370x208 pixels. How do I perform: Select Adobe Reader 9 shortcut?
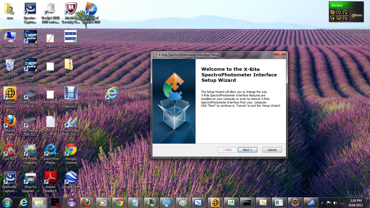(50, 182)
